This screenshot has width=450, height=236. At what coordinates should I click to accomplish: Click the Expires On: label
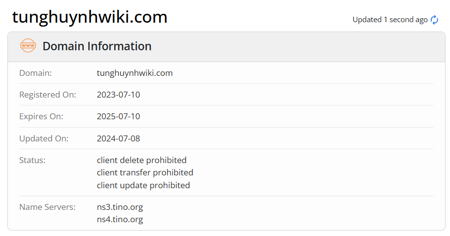tap(41, 116)
